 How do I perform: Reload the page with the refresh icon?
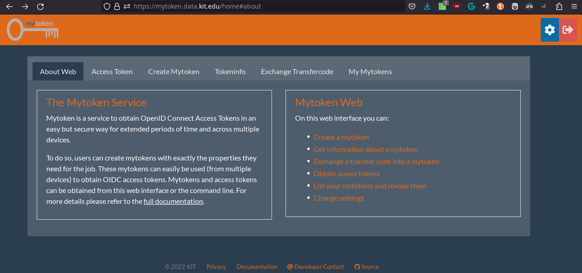coord(40,6)
